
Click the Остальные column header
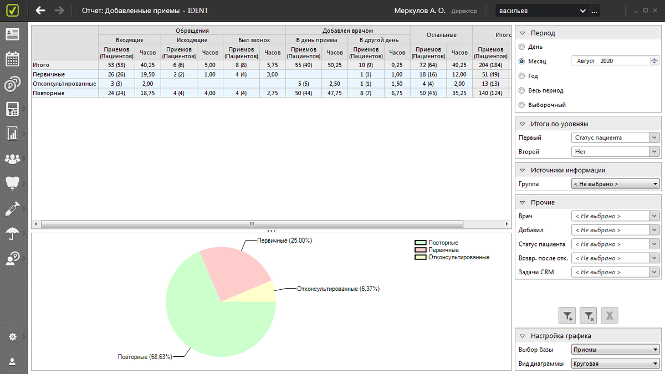point(441,35)
